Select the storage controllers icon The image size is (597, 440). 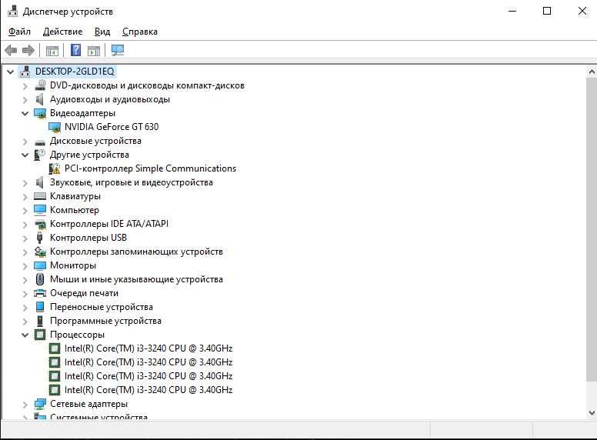click(40, 252)
